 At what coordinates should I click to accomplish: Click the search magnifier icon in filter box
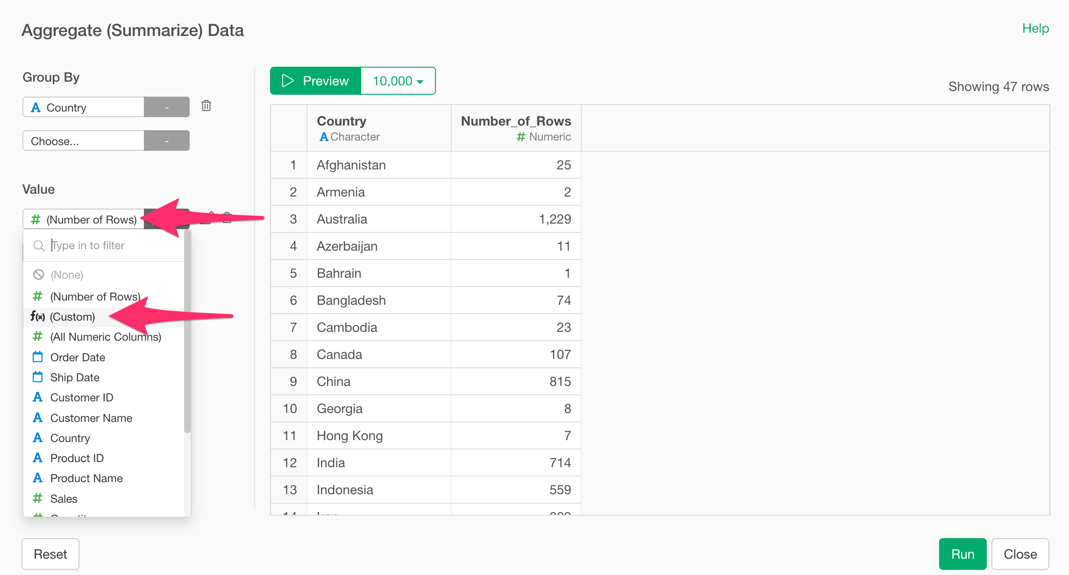(x=39, y=245)
